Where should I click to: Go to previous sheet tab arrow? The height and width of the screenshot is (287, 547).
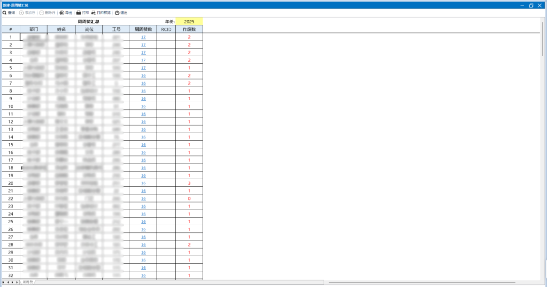8,282
